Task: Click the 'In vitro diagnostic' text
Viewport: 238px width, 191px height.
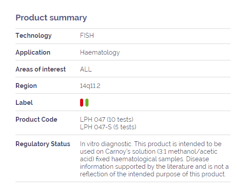Action: [x=106, y=144]
